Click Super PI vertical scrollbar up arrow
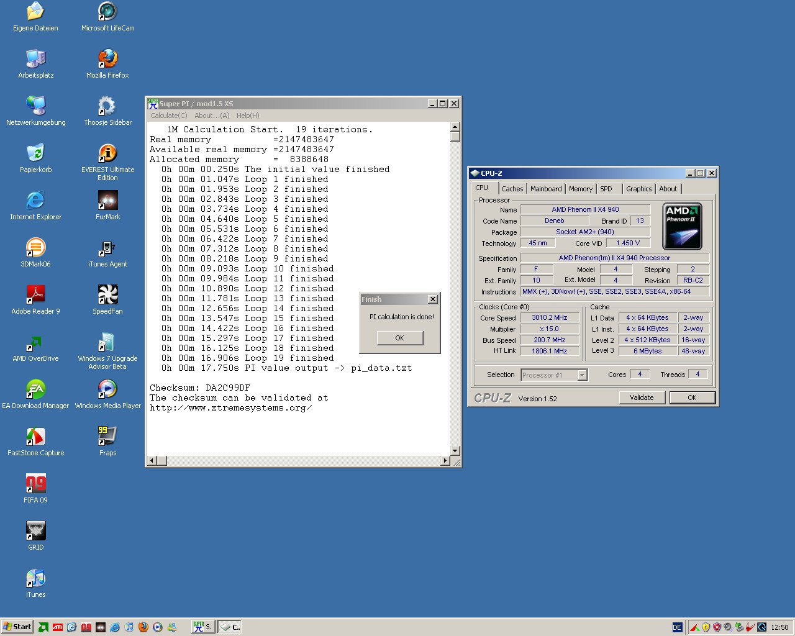 (x=455, y=127)
